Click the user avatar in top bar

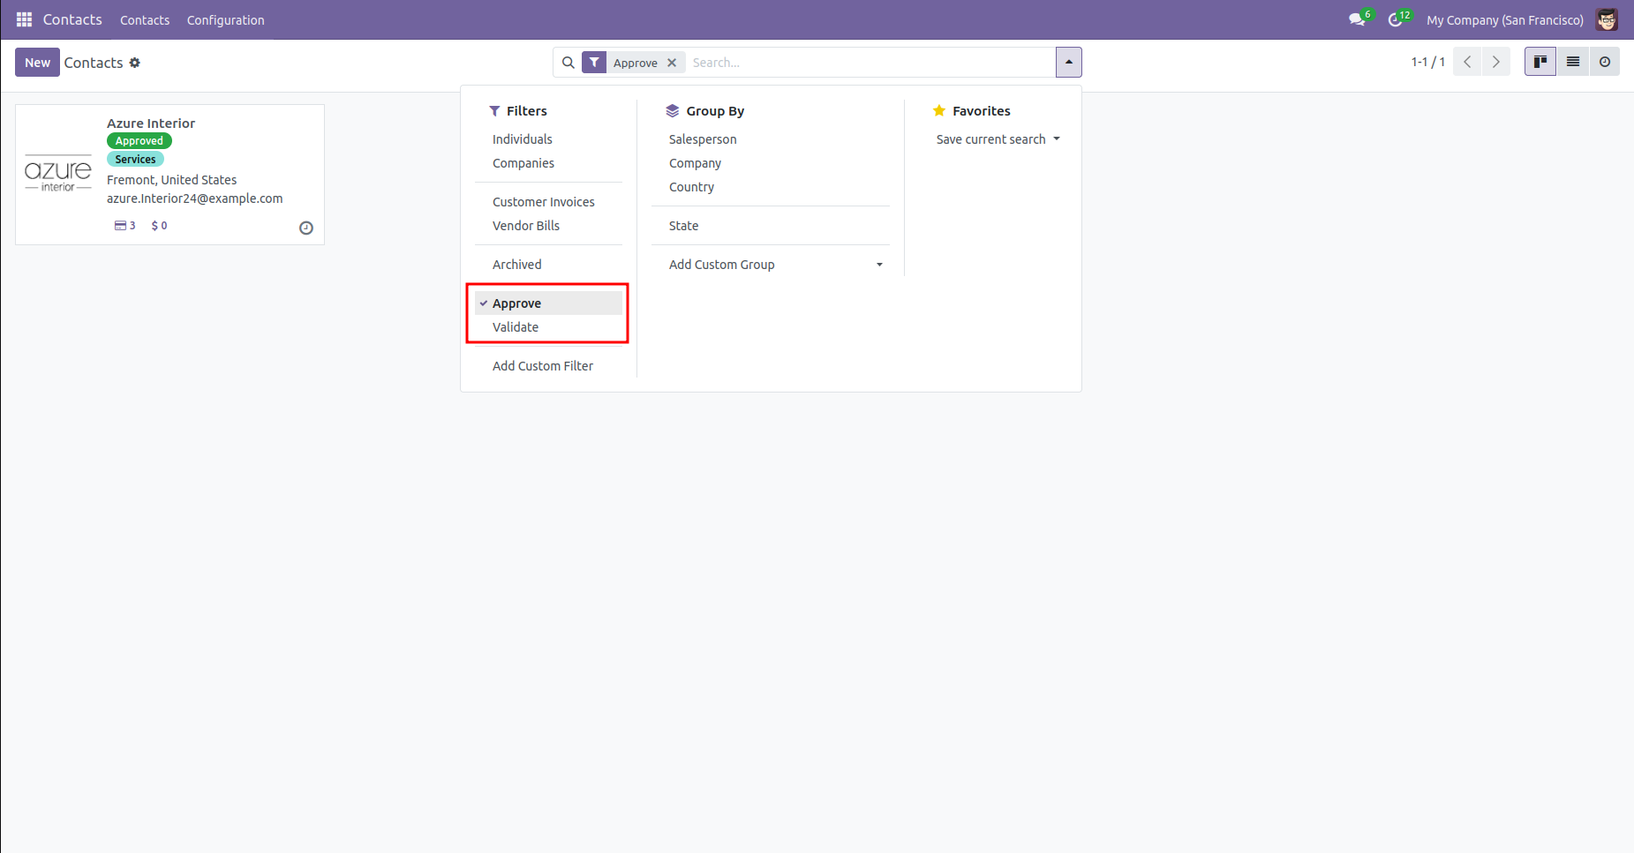click(1607, 19)
